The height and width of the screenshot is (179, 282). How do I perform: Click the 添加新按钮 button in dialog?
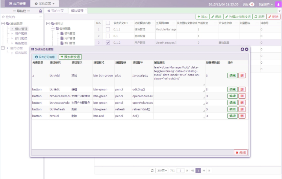(70, 57)
